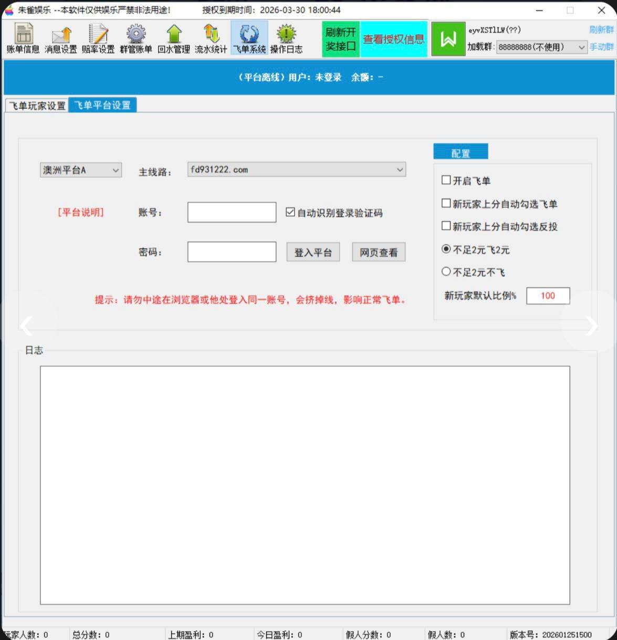Uncheck 自动识别登录验证码 checkbox
Viewport: 617px width, 640px height.
point(290,212)
